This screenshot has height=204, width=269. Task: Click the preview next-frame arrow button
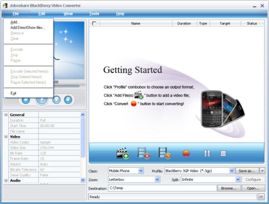point(68,100)
